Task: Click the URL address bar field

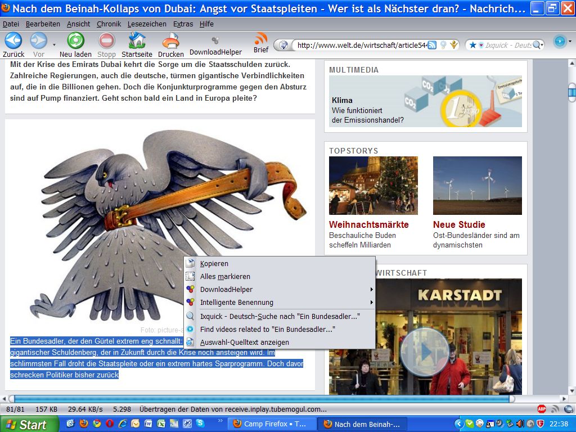Action: 360,45
